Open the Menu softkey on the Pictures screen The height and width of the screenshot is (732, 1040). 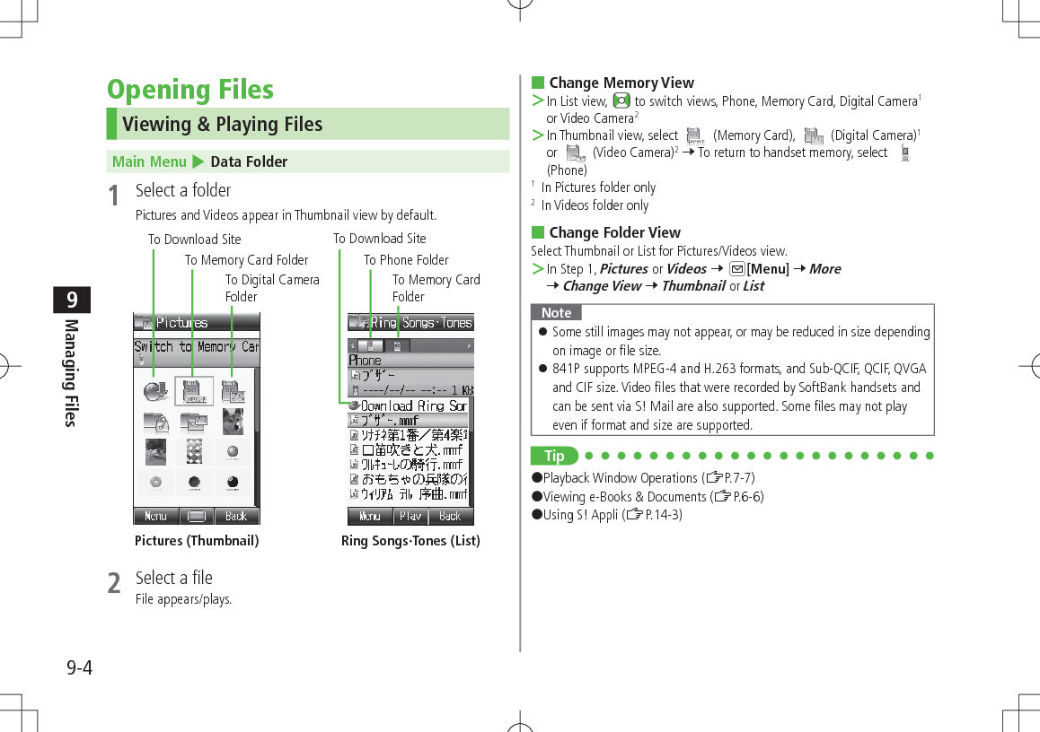pyautogui.click(x=155, y=516)
